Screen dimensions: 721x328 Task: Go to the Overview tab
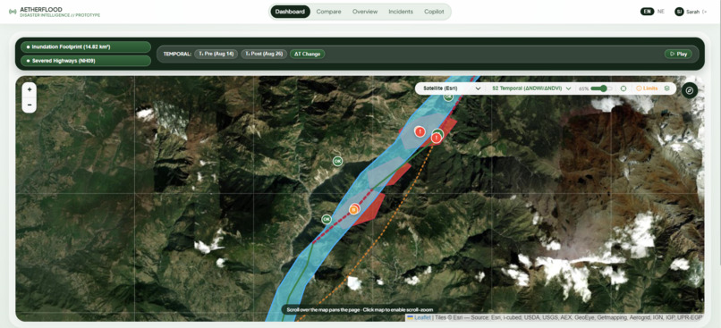point(365,12)
